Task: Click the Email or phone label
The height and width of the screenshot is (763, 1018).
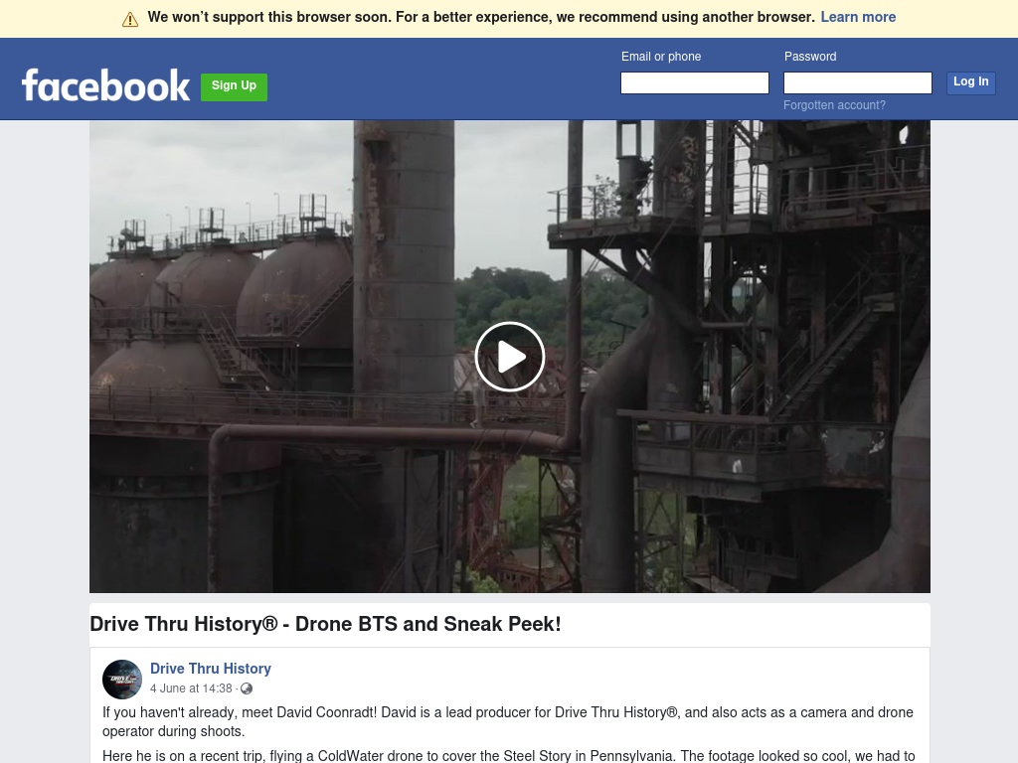Action: pyautogui.click(x=661, y=57)
